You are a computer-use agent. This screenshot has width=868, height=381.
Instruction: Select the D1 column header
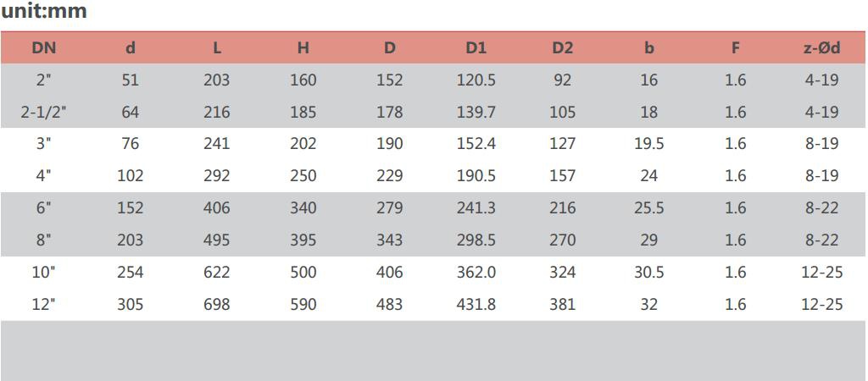point(476,48)
